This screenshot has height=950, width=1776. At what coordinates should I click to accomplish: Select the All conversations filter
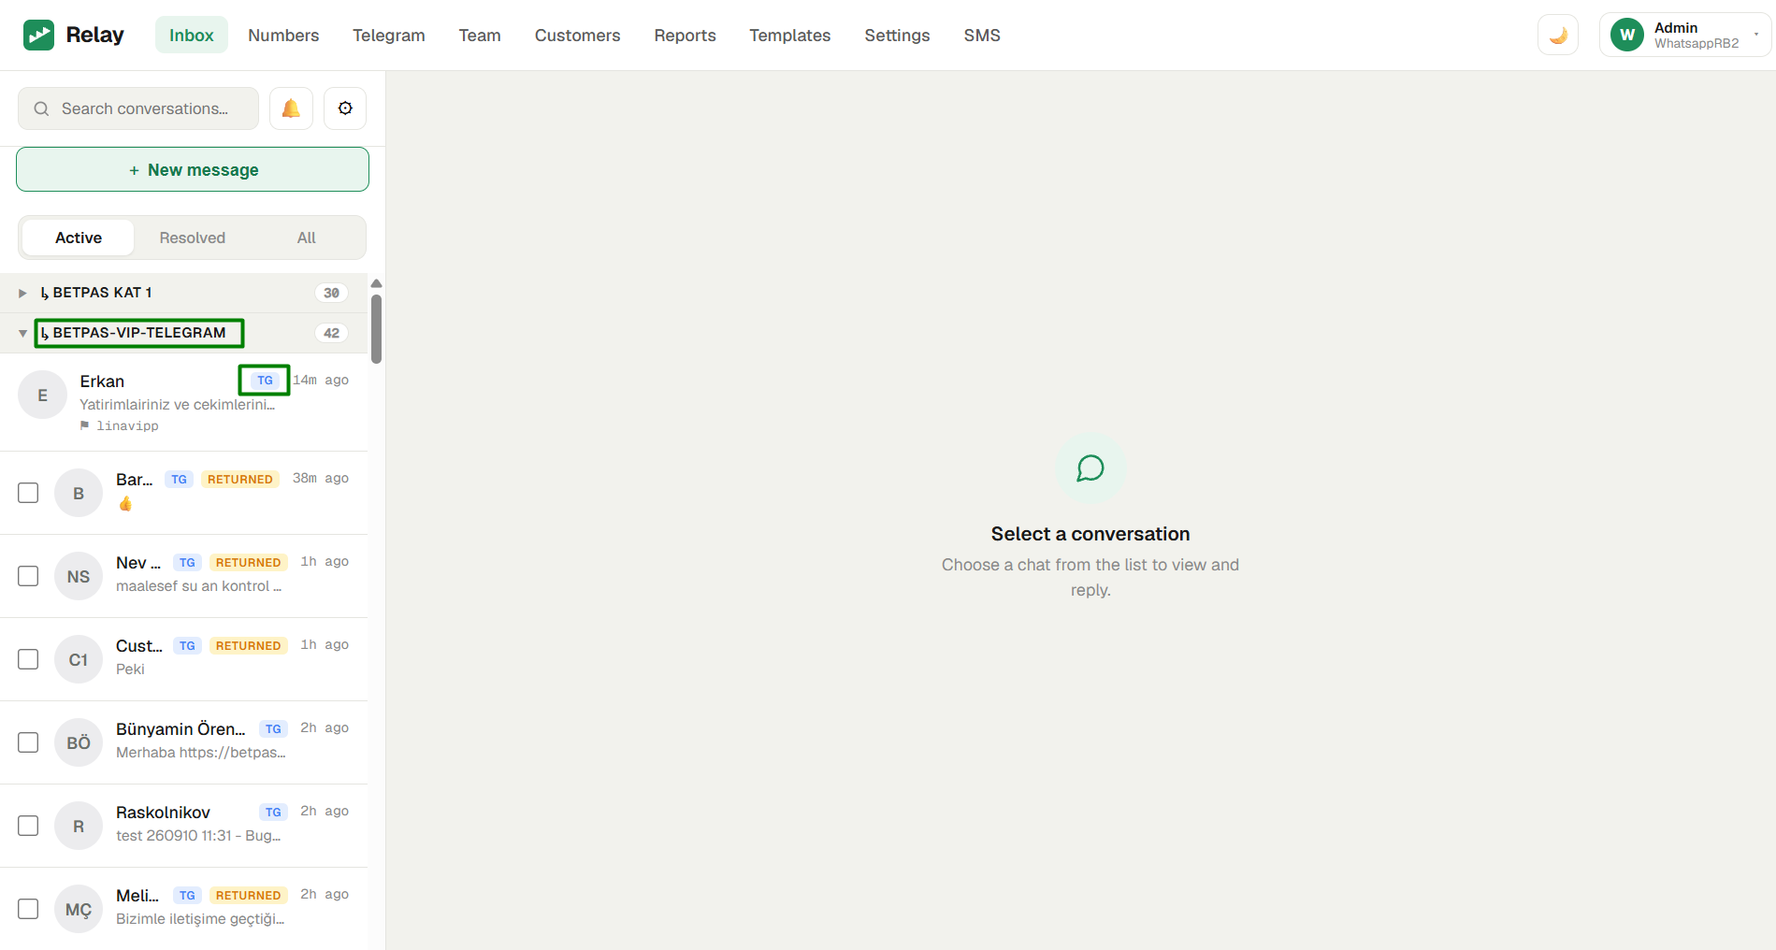click(307, 237)
